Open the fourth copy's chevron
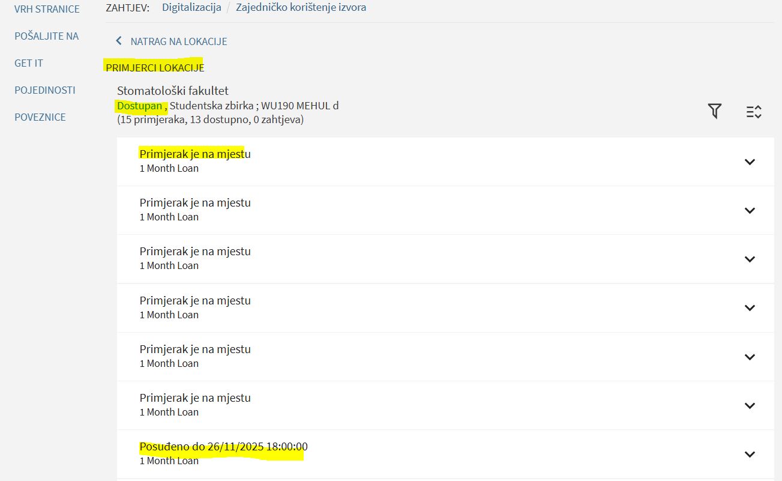The height and width of the screenshot is (481, 782). pos(749,307)
